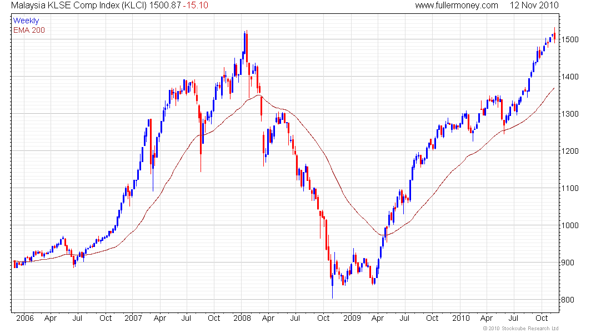The width and height of the screenshot is (611, 333).
Task: Click the 'Oct' label just before 2010
Action: pyautogui.click(x=432, y=318)
